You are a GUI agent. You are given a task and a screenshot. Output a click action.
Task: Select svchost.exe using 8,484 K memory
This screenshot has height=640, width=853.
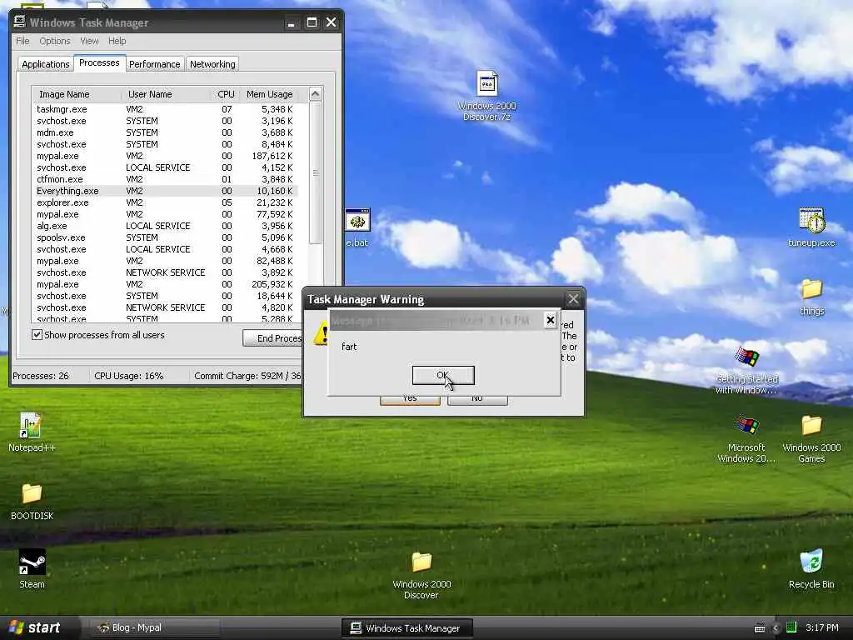[x=165, y=144]
